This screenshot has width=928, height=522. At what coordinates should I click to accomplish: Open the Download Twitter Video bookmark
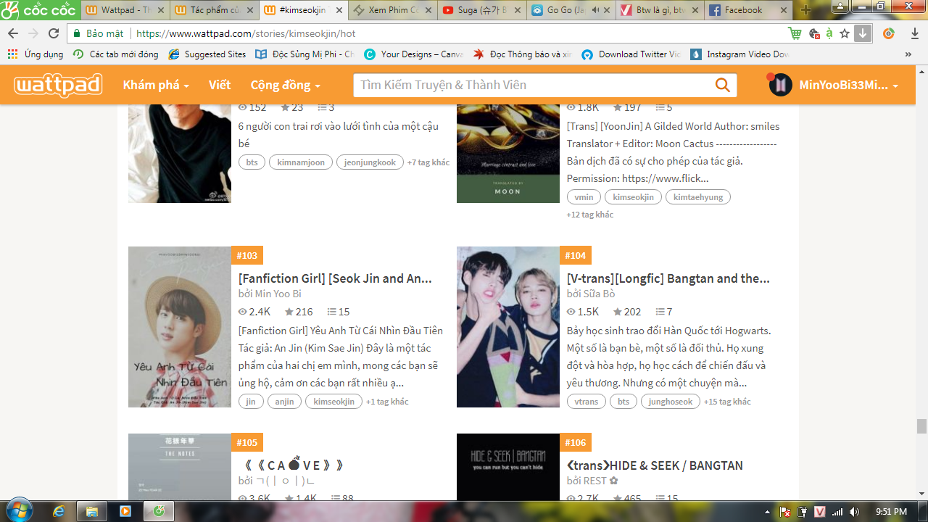(x=631, y=54)
